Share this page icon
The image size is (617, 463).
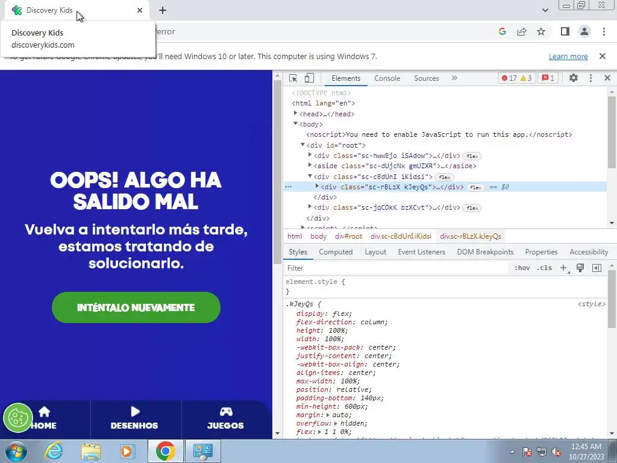522,31
